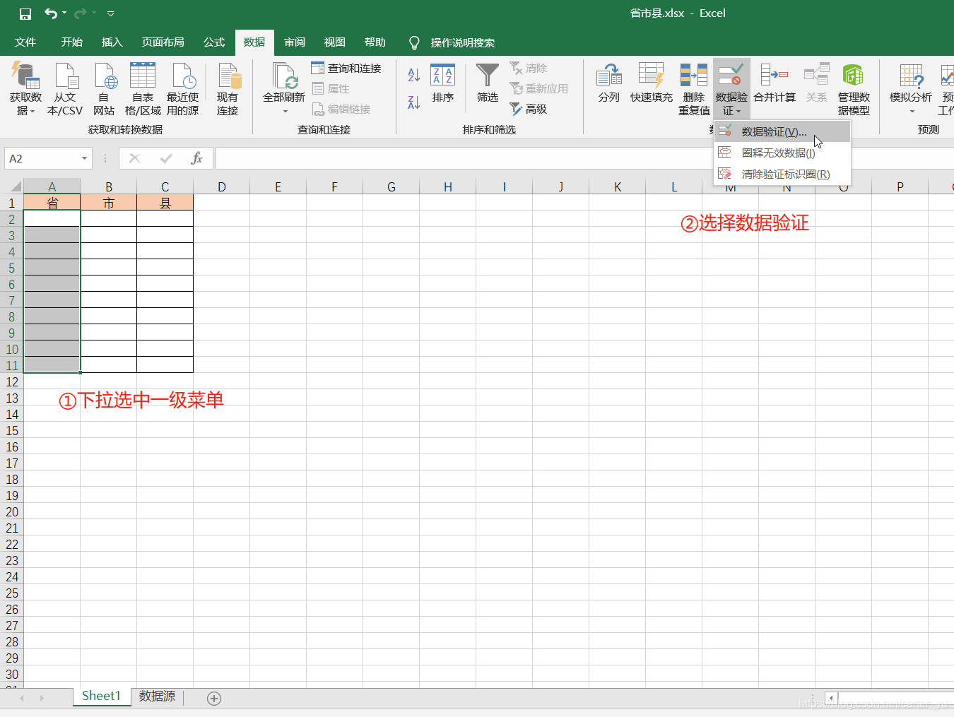954x717 pixels.
Task: Click the sheet navigation previous arrow
Action: click(22, 698)
